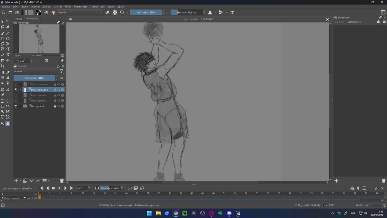Add a new paint layer
The width and height of the screenshot is (387, 218).
16,181
